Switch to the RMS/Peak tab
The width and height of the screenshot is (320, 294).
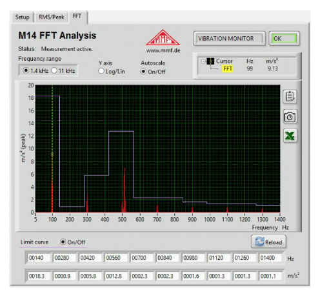tap(52, 17)
